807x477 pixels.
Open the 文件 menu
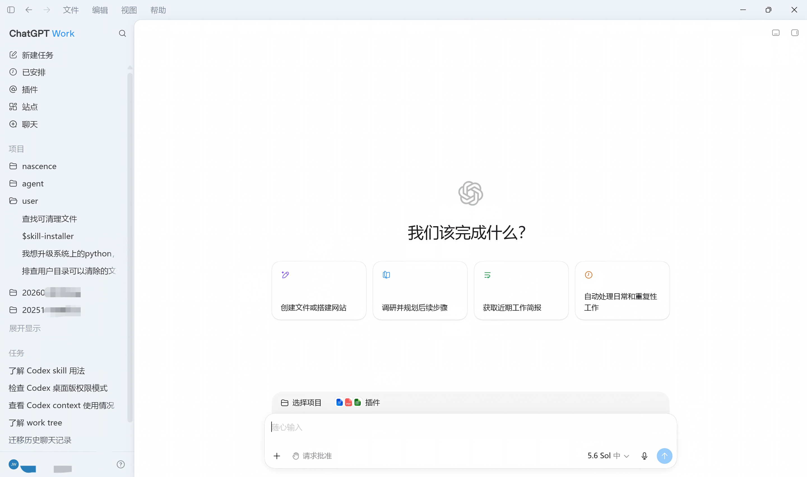(71, 10)
